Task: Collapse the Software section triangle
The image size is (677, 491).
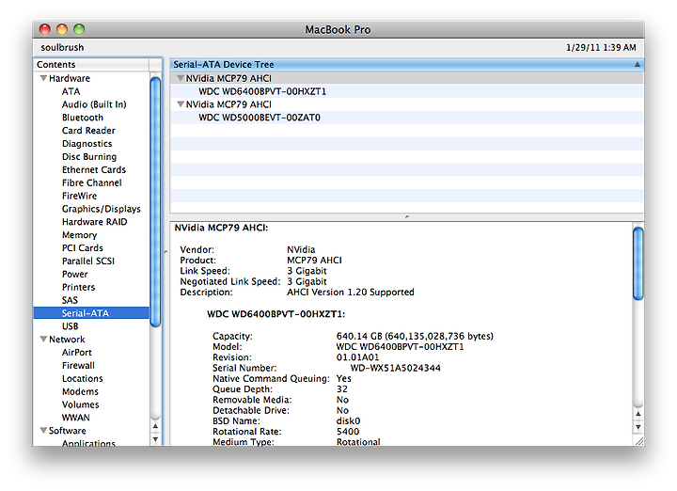Action: [43, 430]
